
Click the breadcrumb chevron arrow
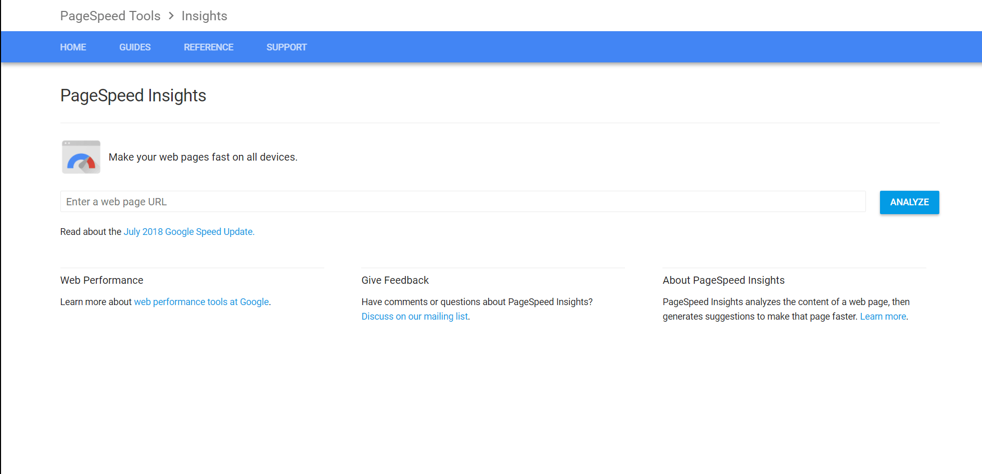(x=171, y=16)
